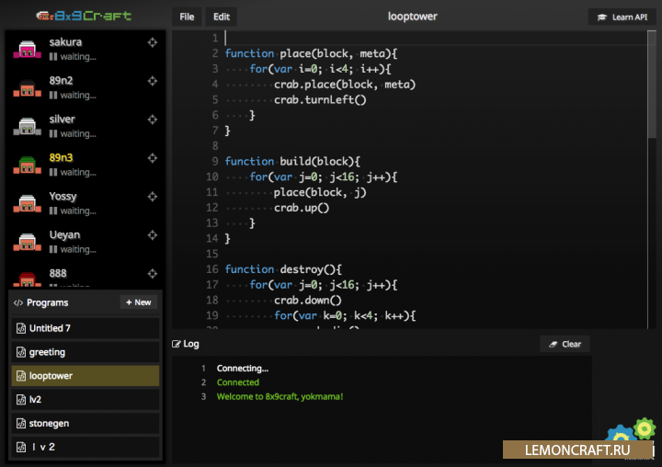Click the Learn API button
The width and height of the screenshot is (662, 467).
pos(622,17)
